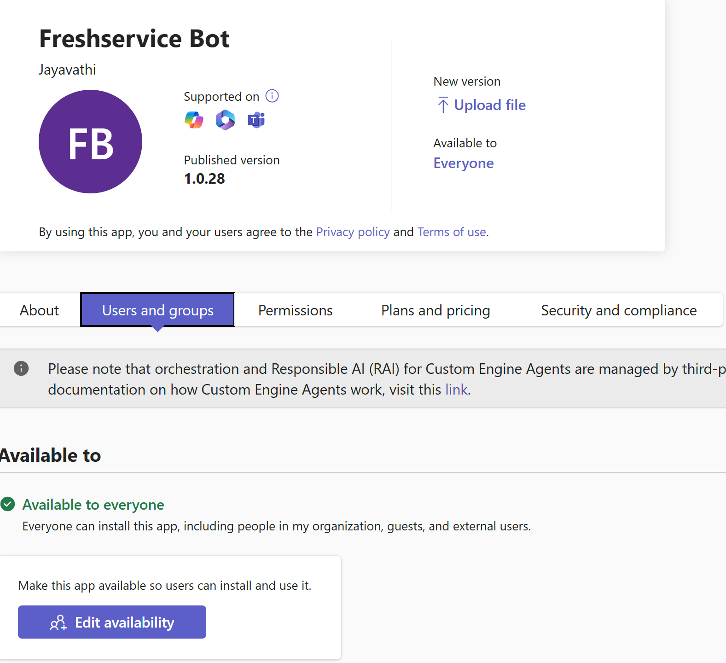Click the info icon beside Supported on
The height and width of the screenshot is (663, 726).
(x=272, y=96)
